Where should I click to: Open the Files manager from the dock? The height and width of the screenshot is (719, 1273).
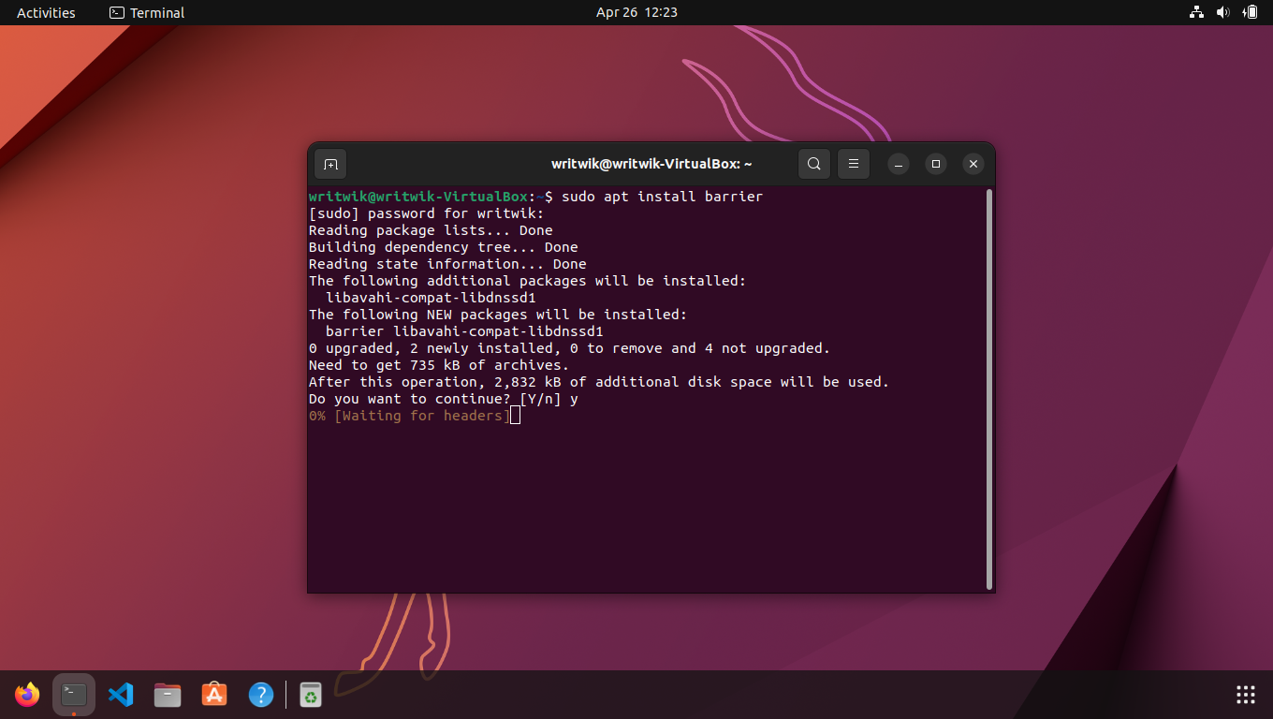(167, 695)
